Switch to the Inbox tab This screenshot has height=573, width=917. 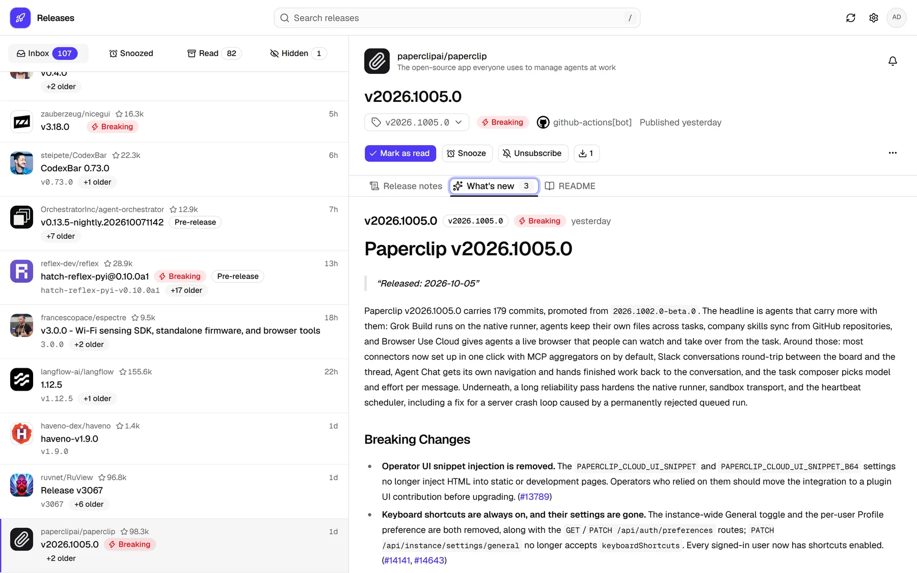(x=48, y=53)
